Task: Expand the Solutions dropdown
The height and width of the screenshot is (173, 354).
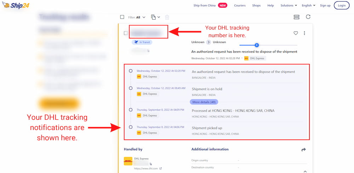Action: pyautogui.click(x=289, y=5)
